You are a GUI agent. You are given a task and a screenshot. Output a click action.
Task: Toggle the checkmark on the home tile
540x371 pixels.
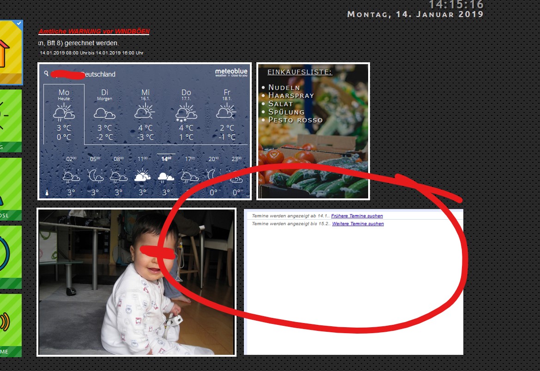coord(18,23)
